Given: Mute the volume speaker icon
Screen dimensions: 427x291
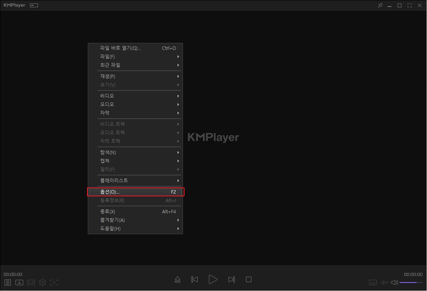Looking at the screenshot, I should (395, 282).
